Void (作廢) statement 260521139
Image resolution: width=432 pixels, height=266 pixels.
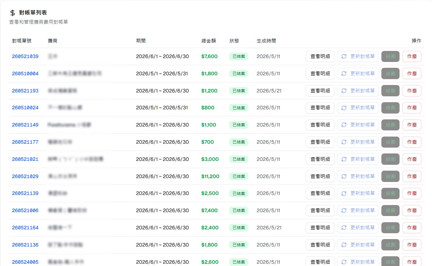coord(412,193)
